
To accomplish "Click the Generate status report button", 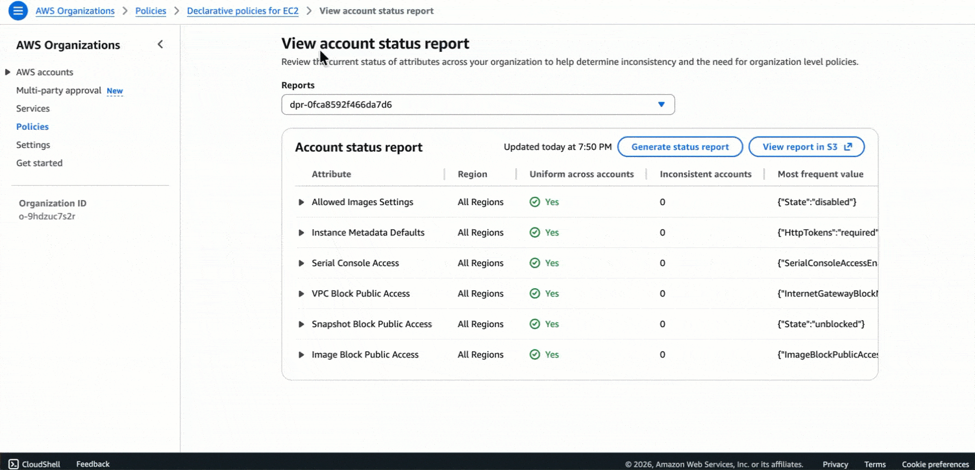I will point(680,147).
